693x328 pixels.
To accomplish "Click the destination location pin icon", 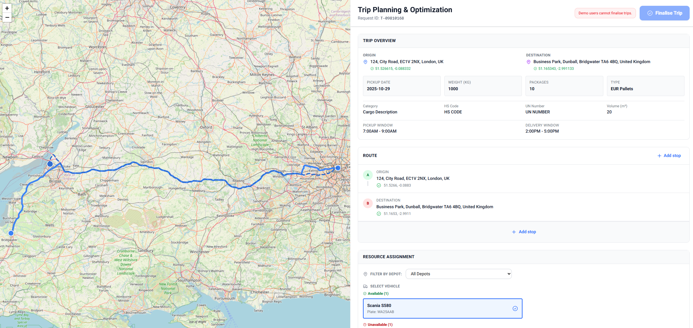I will (x=528, y=62).
